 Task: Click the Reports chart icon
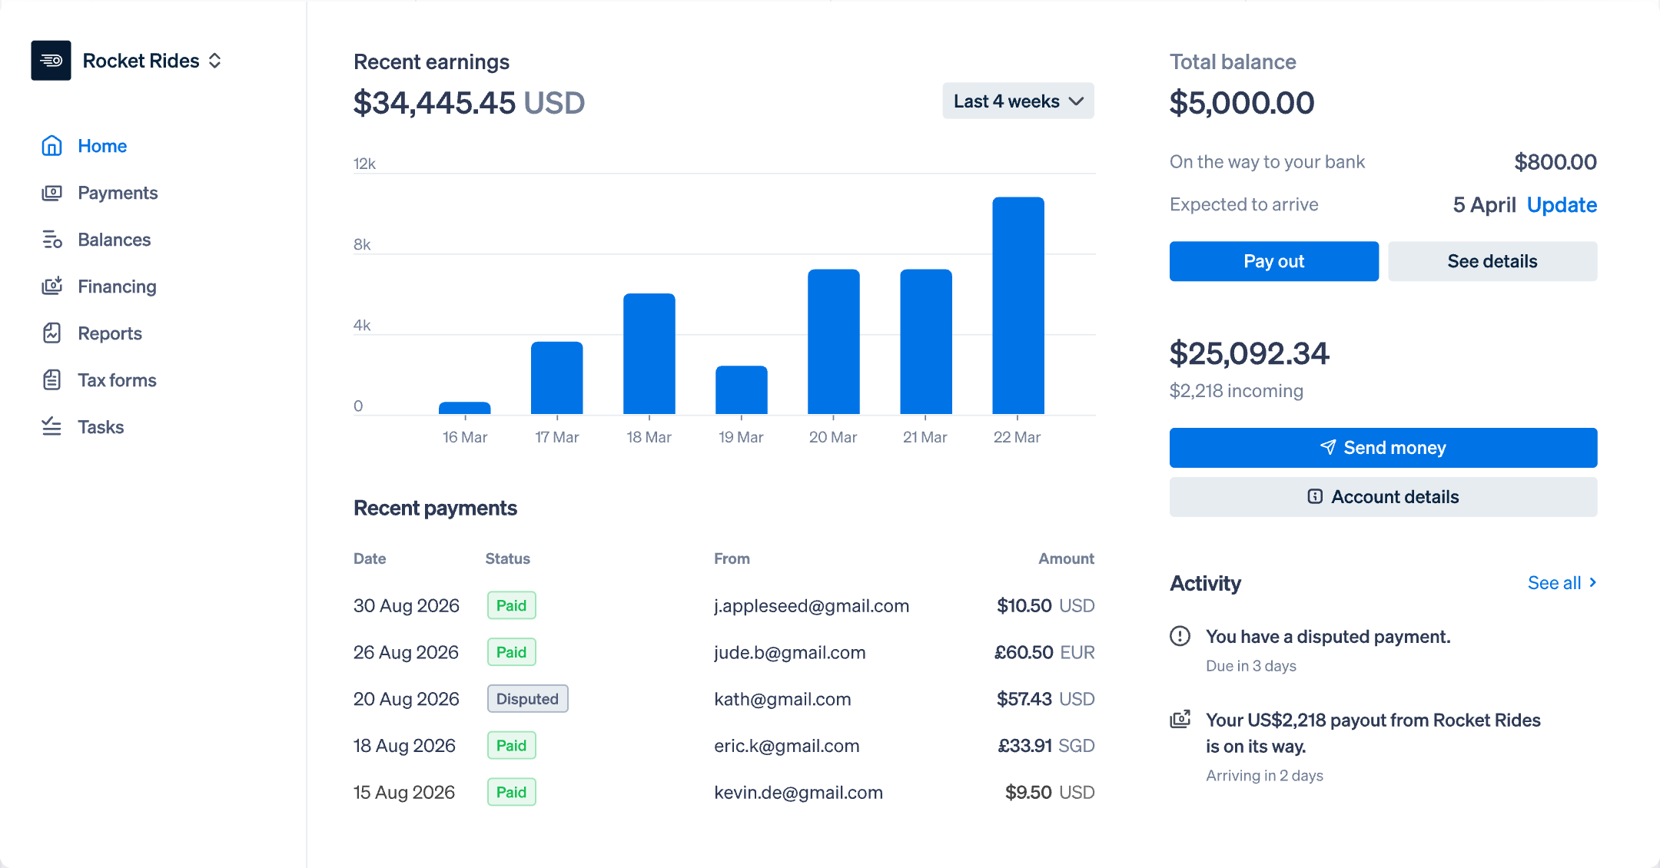coord(51,333)
